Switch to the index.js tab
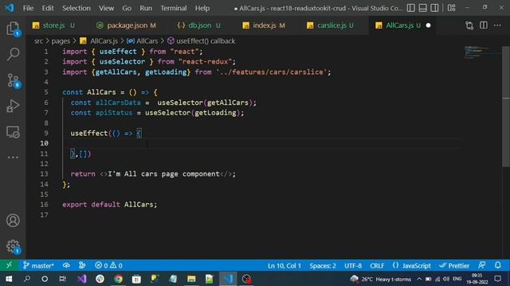This screenshot has width=510, height=286. 264,25
